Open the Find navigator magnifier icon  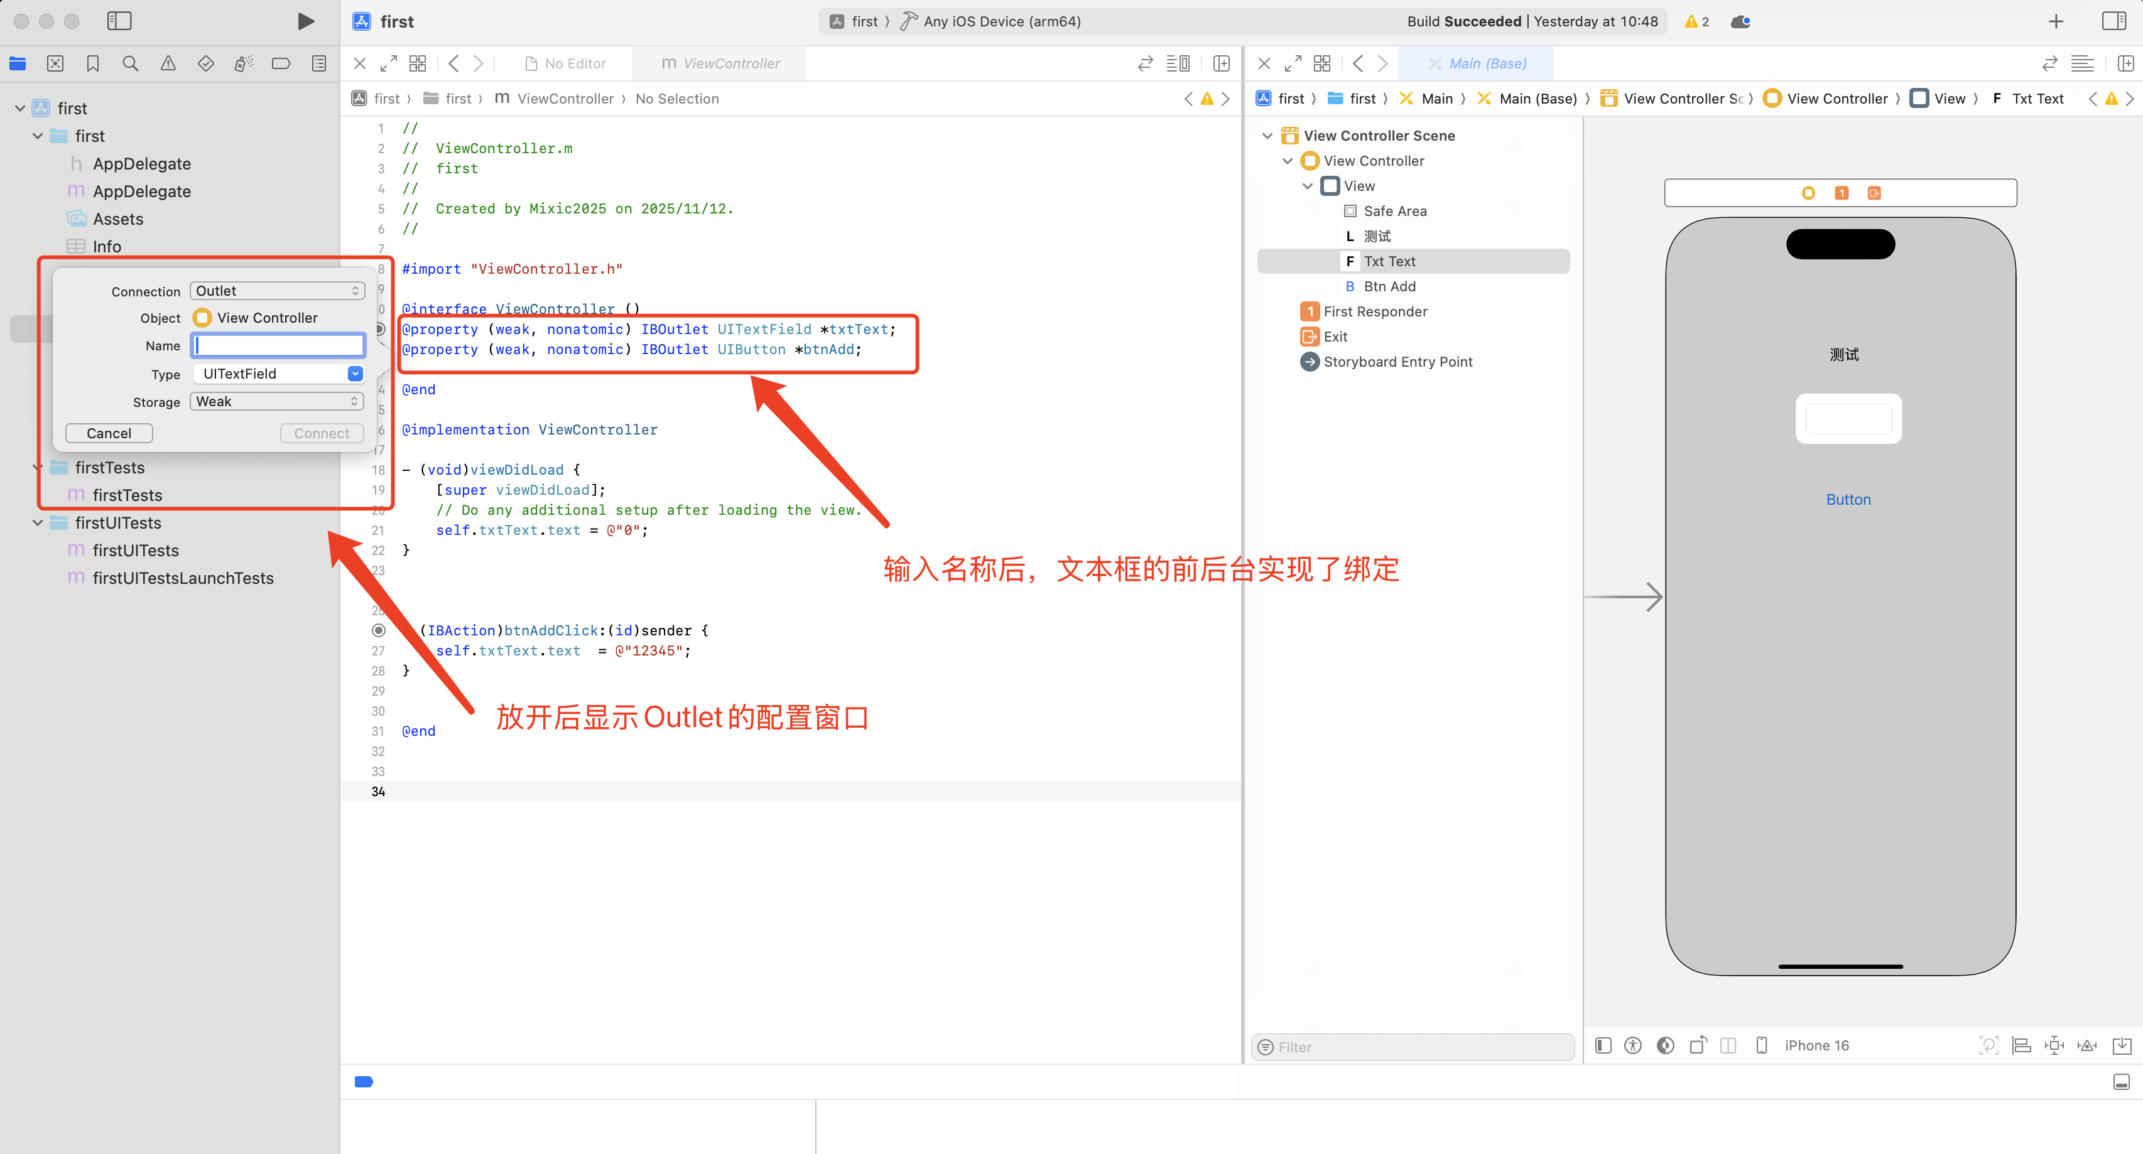tap(131, 64)
